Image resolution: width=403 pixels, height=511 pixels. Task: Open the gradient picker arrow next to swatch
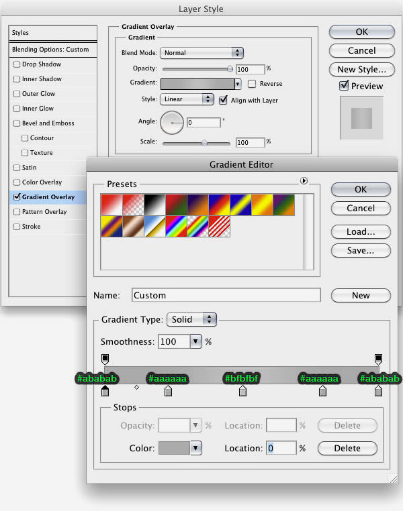238,84
